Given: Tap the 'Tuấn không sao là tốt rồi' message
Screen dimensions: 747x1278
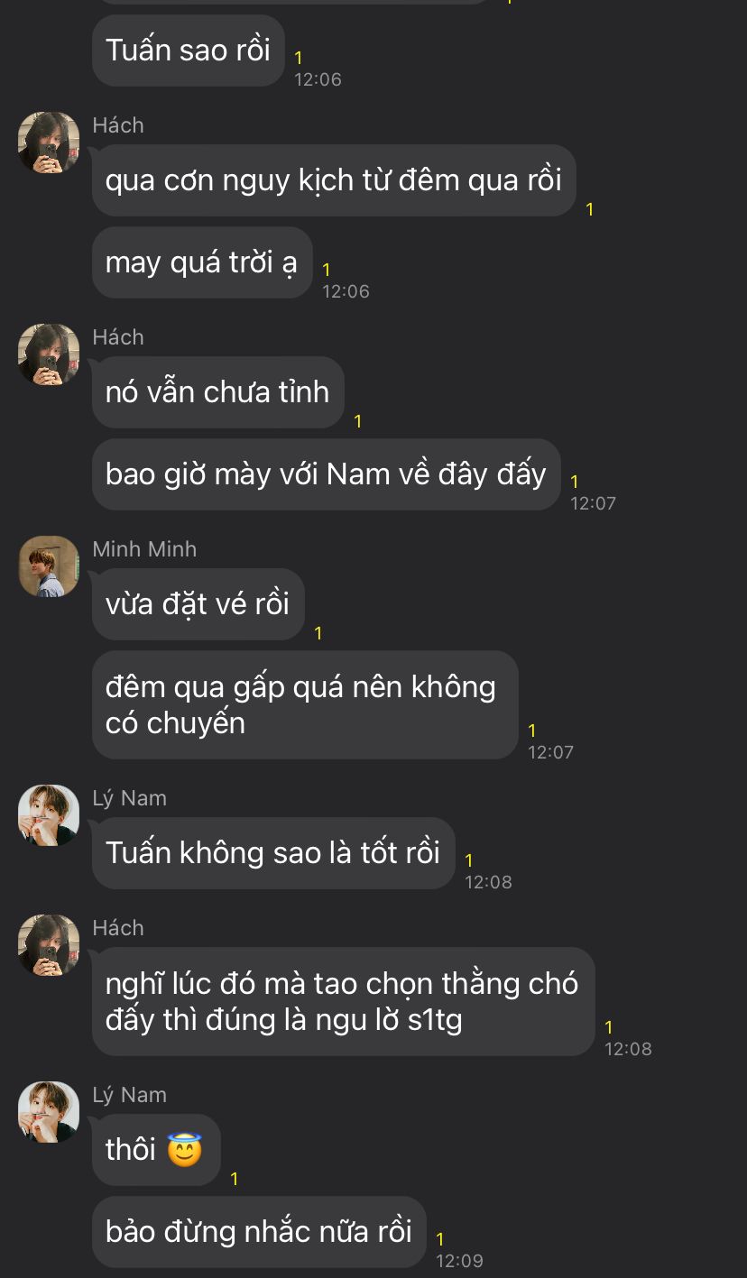Looking at the screenshot, I should click(273, 853).
